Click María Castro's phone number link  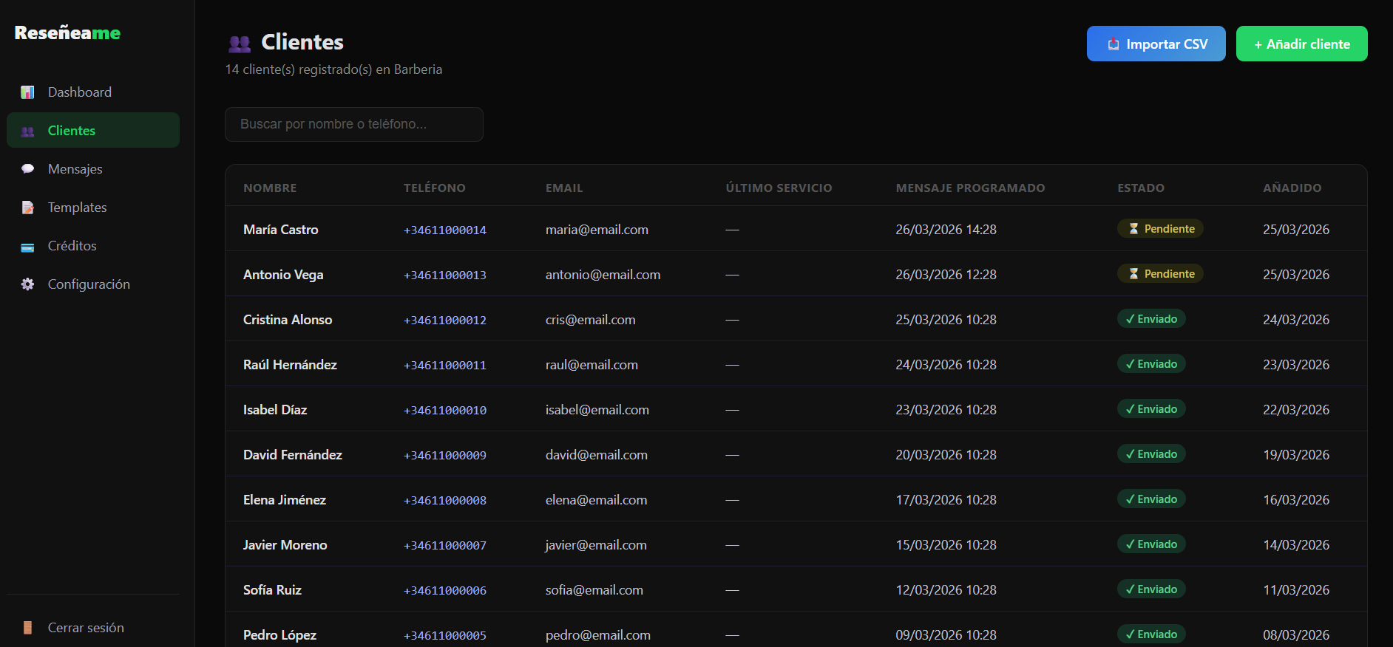tap(444, 230)
